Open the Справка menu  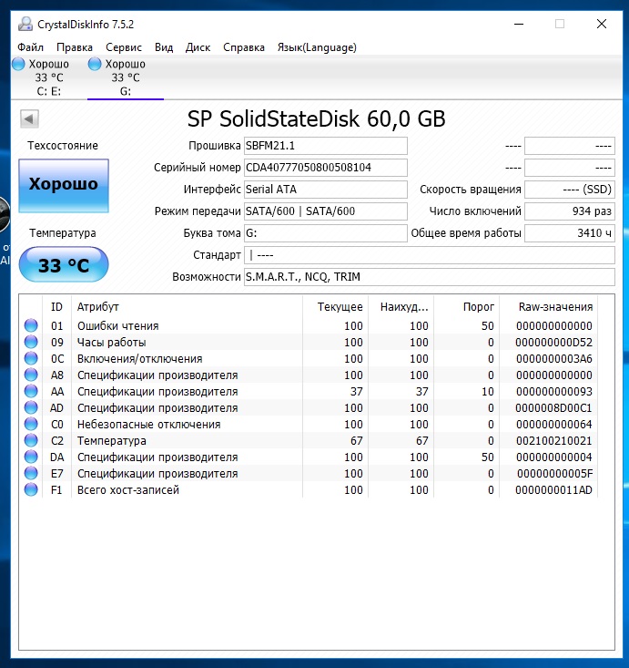[244, 47]
